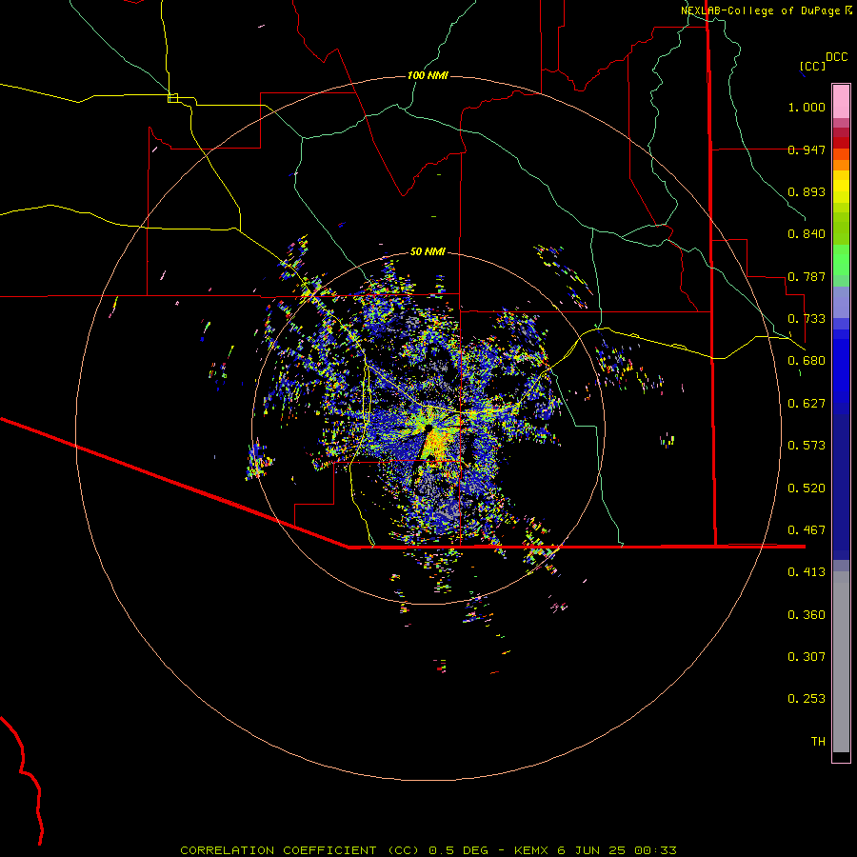Pick the gray segment of the color bar
This screenshot has height=857, width=857.
(x=841, y=662)
